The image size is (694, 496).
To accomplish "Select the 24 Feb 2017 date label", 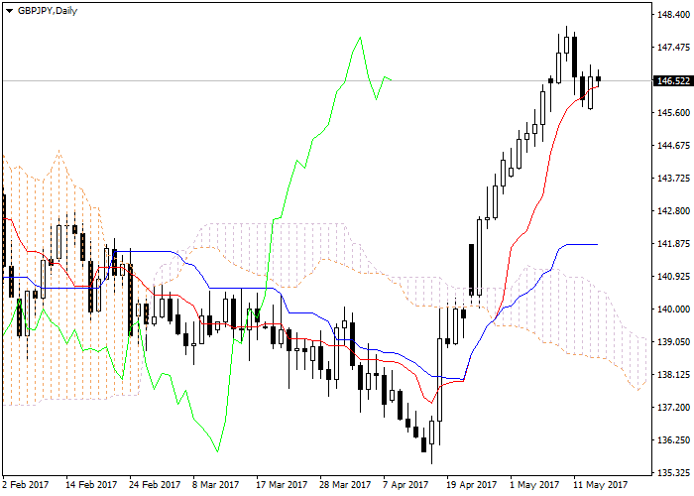I will 155,485.
